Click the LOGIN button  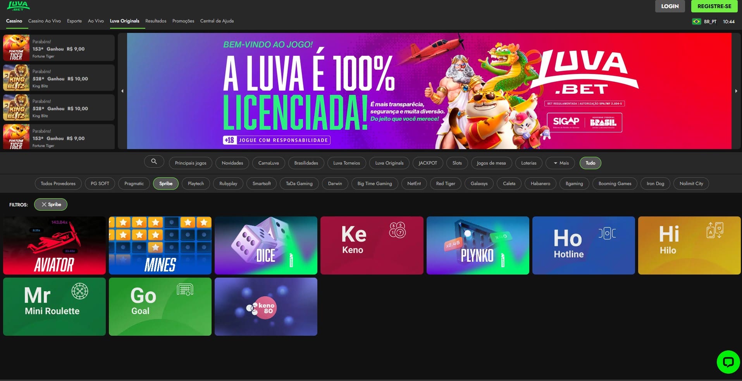coord(670,6)
